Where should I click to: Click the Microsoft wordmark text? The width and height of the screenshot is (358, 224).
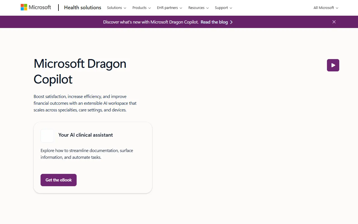click(40, 7)
